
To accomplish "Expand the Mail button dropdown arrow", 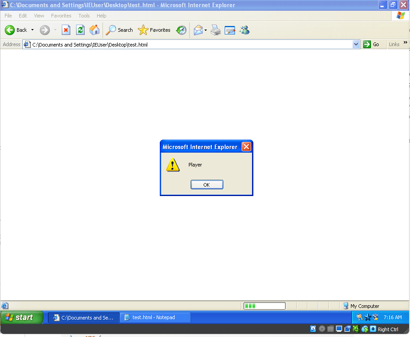I will pos(206,30).
